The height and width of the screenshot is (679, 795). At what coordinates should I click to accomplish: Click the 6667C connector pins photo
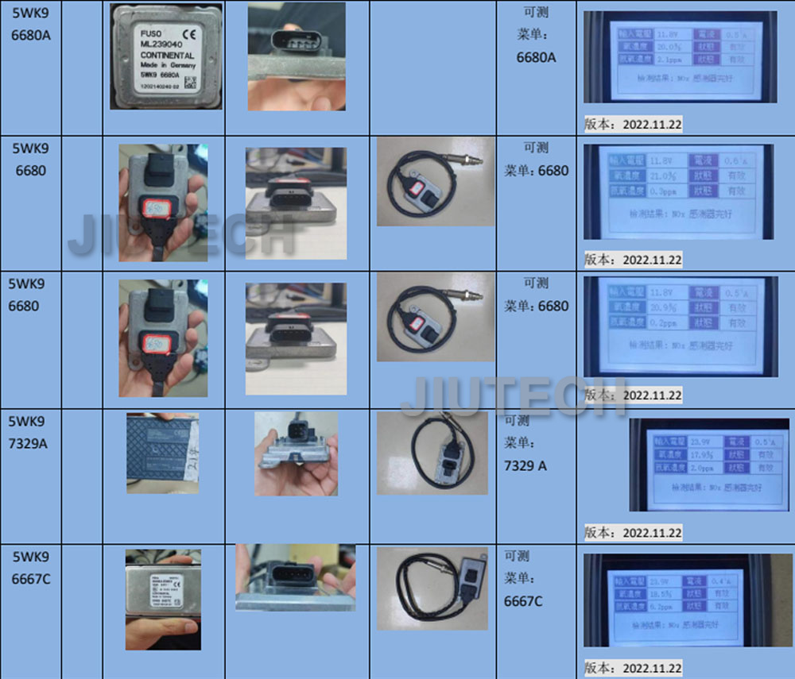[x=295, y=577]
